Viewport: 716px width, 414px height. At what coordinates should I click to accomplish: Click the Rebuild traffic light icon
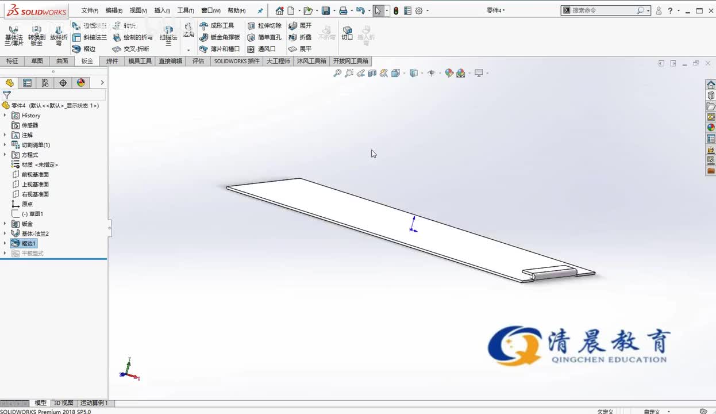[x=396, y=10]
